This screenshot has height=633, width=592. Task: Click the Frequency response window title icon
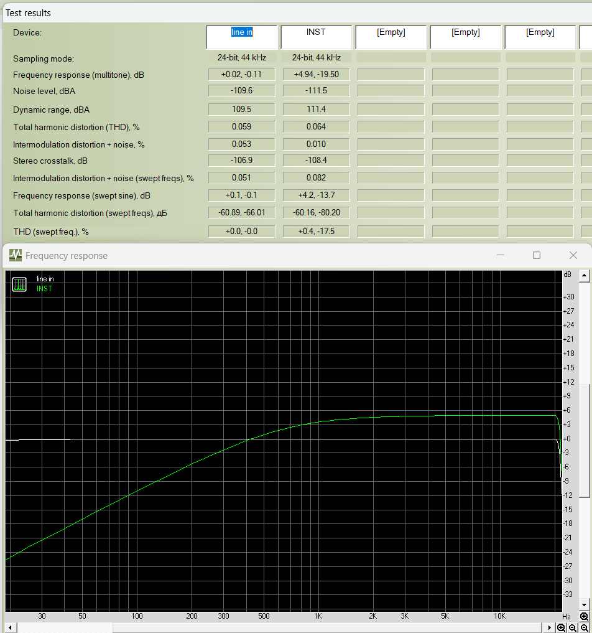(x=16, y=255)
